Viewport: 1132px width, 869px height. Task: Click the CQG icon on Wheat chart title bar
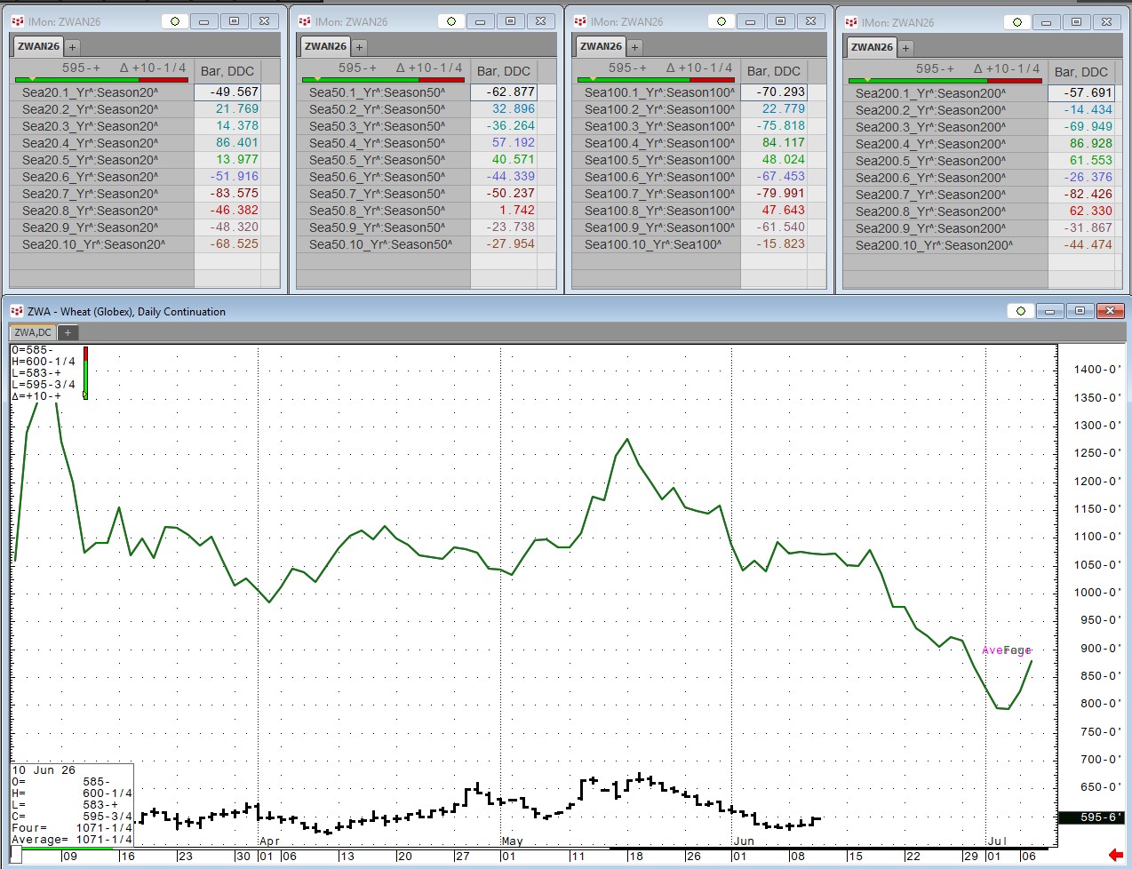tap(16, 311)
